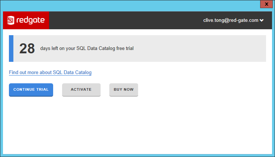Viewport: 275px width, 157px height.
Task: Expand the chevron arrow beside the email
Action: (x=262, y=20)
